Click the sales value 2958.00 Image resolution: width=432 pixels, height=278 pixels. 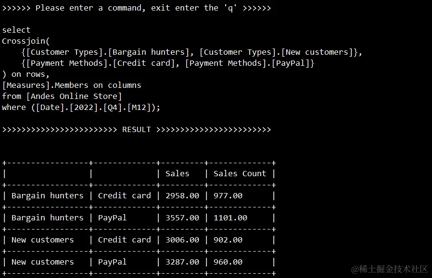click(x=182, y=195)
